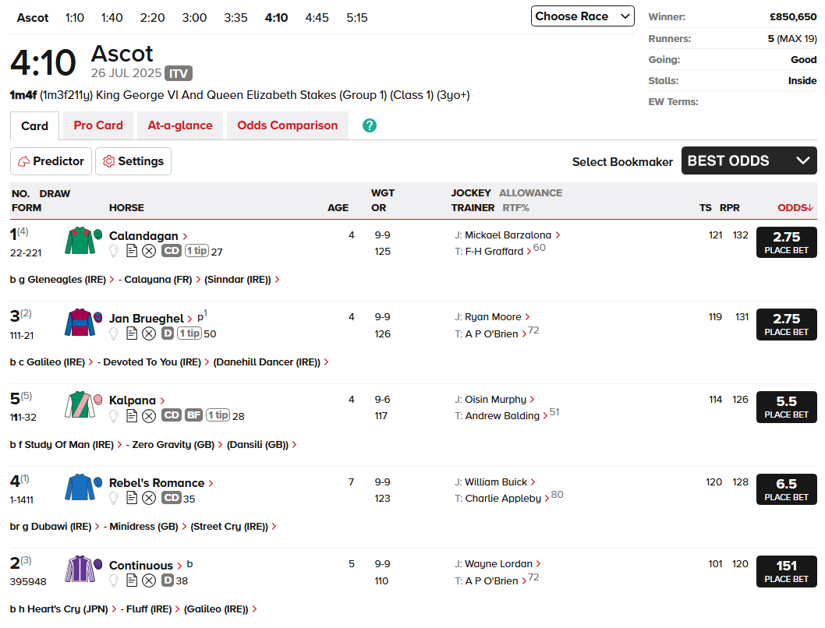Screen dimensions: 825x628
Task: Open jockey Ryan Moore's profile
Action: coord(493,317)
